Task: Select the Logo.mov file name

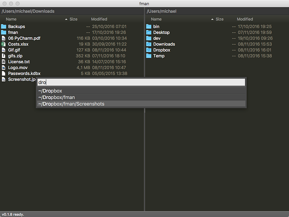Action: pyautogui.click(x=18, y=68)
